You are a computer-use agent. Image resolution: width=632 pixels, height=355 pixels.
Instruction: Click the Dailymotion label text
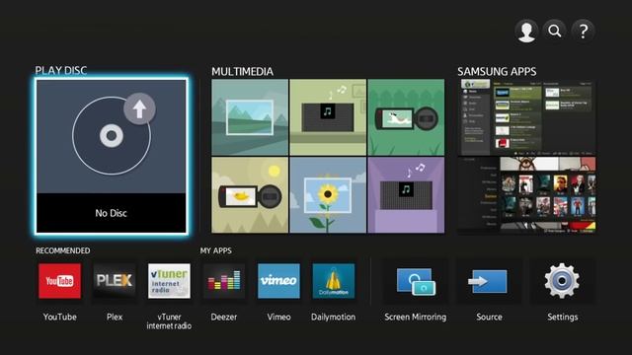point(334,317)
